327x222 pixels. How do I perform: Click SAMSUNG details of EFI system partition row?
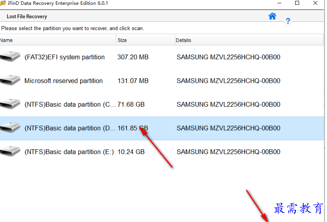point(228,57)
